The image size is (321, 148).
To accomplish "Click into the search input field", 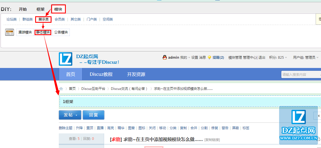I will tap(300, 74).
